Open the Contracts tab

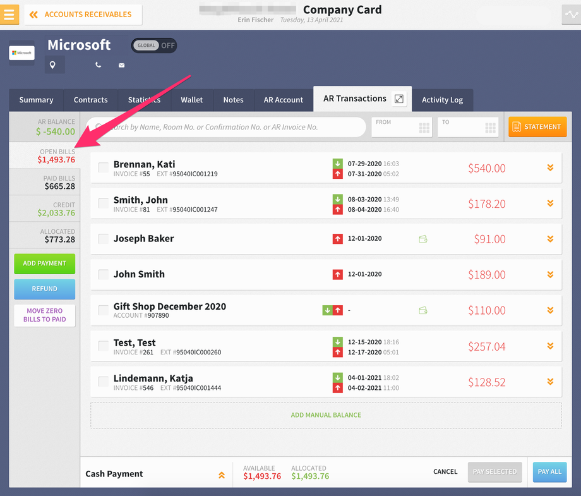90,100
